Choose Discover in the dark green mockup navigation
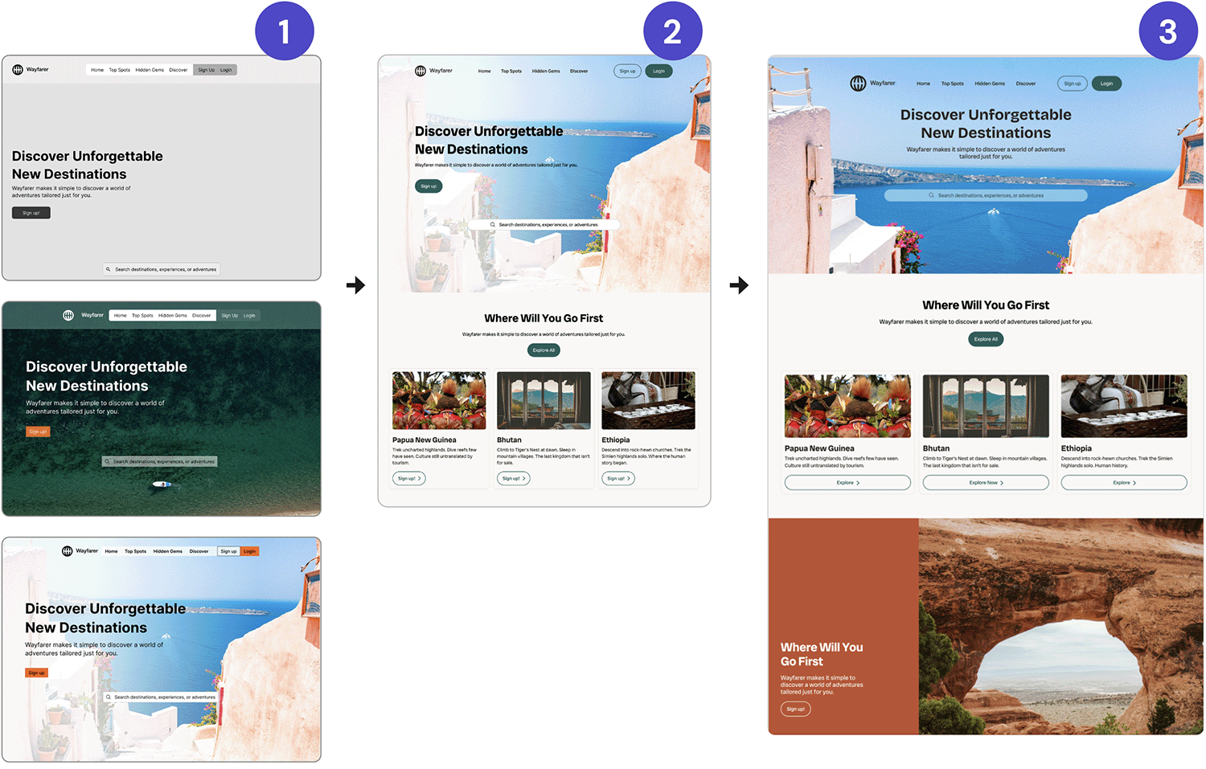The image size is (1206, 769). click(201, 316)
